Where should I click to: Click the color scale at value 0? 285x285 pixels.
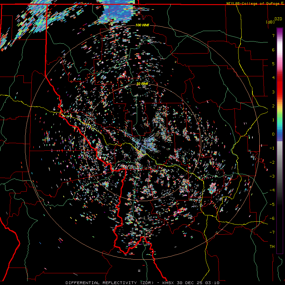[280, 134]
